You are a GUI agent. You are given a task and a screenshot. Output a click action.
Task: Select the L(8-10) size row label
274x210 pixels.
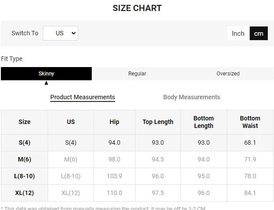point(24,176)
